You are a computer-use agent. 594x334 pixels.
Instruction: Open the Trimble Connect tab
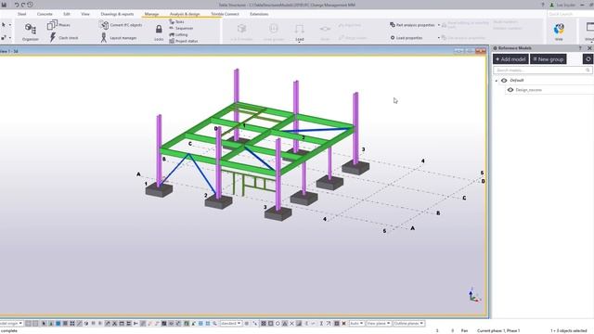tap(225, 14)
